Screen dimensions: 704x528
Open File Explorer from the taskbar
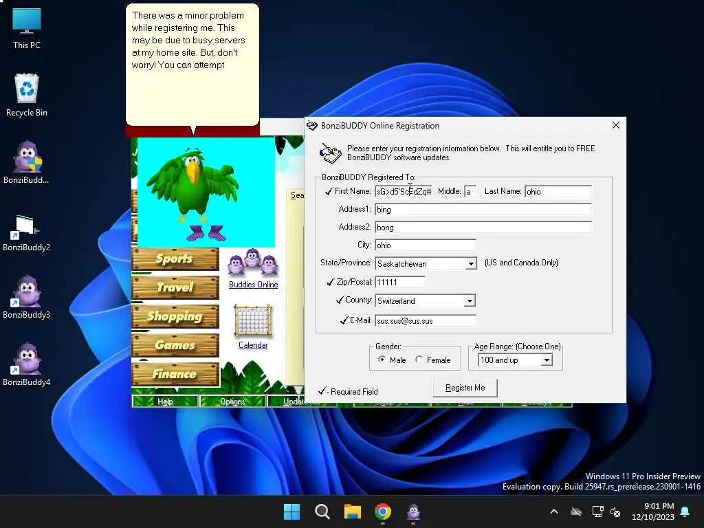pos(353,511)
